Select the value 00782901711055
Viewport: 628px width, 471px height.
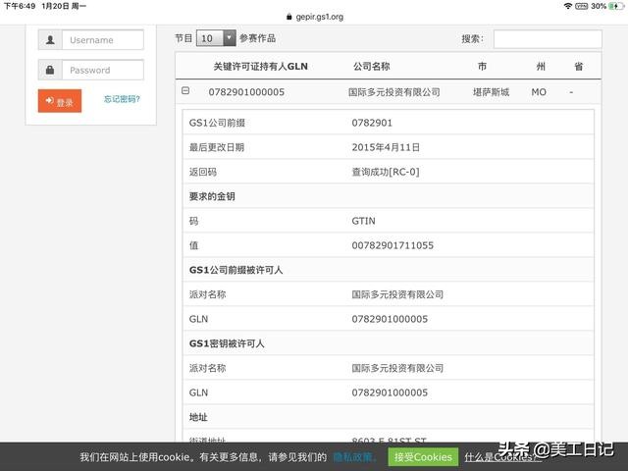392,245
